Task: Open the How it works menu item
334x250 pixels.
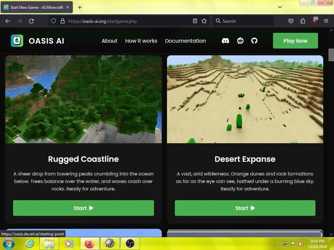Action: coord(141,41)
